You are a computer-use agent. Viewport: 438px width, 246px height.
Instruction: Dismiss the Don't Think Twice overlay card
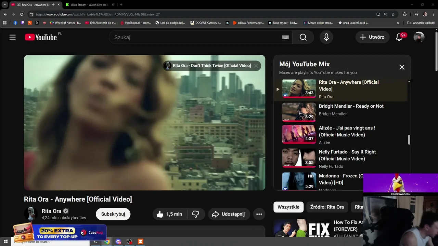(x=256, y=66)
